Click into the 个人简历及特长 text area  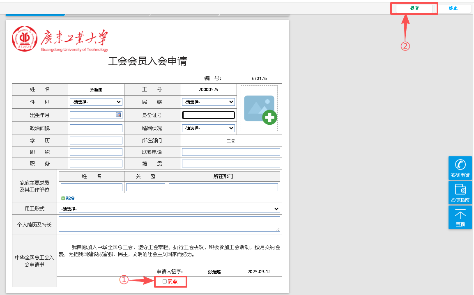click(x=169, y=224)
